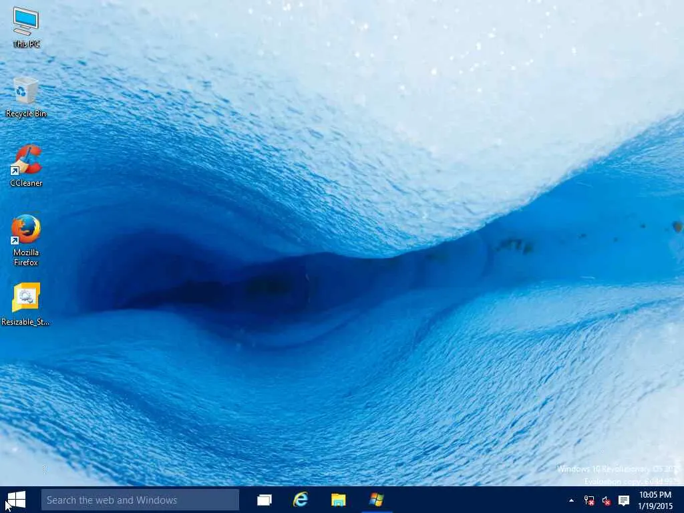This screenshot has width=684, height=513.
Task: Open the network status tray icon
Action: pyautogui.click(x=589, y=500)
